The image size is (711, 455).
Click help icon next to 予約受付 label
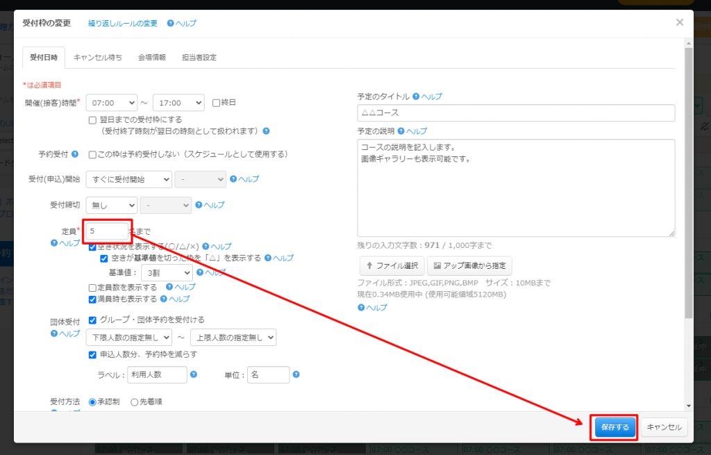pos(75,154)
